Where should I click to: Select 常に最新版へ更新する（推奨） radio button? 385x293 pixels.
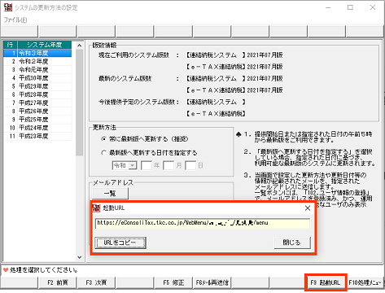(103, 139)
